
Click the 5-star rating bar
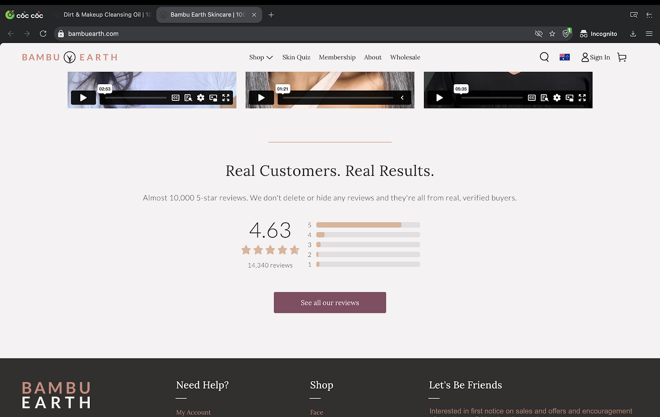coord(368,225)
